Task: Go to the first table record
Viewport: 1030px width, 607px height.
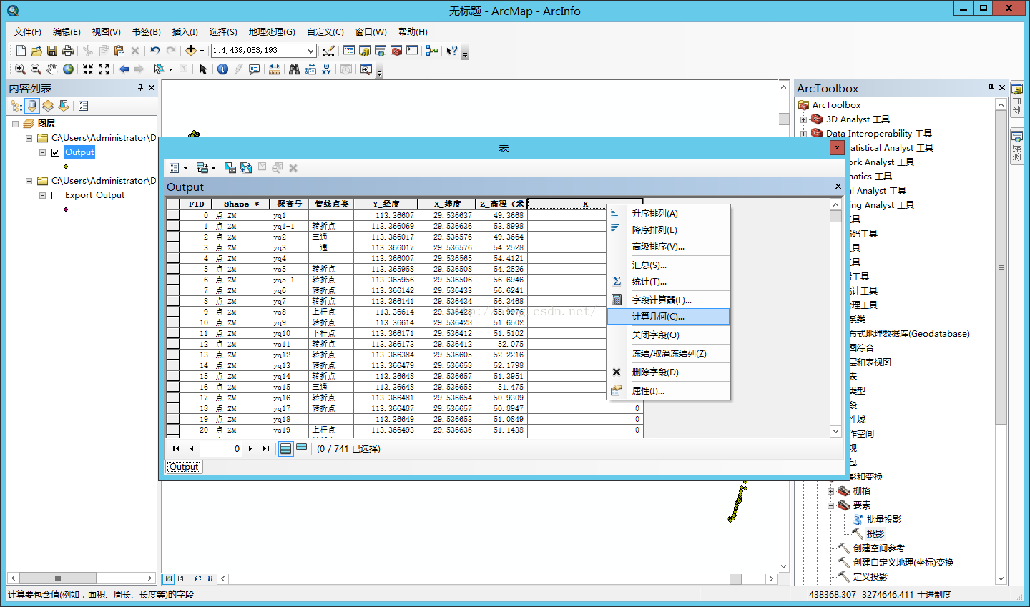Action: (x=176, y=448)
